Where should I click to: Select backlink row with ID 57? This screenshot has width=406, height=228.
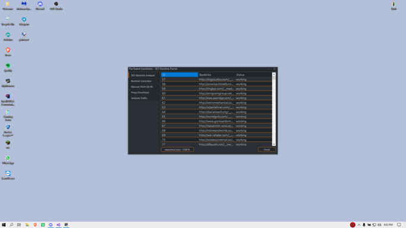pyautogui.click(x=216, y=80)
